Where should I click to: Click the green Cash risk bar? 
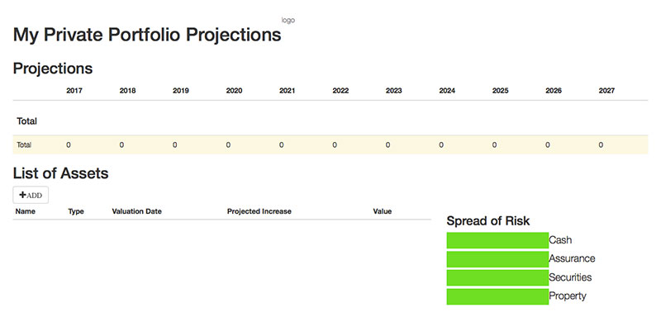click(x=497, y=240)
